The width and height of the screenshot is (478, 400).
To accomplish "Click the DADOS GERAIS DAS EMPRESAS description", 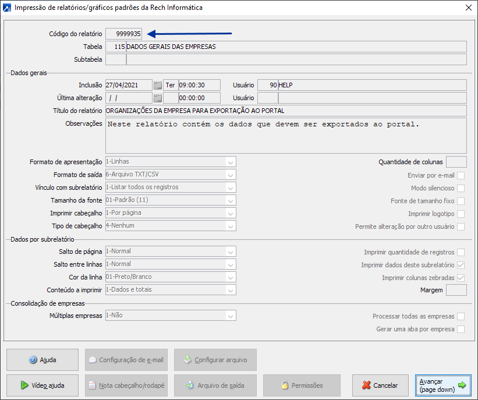I will point(296,47).
